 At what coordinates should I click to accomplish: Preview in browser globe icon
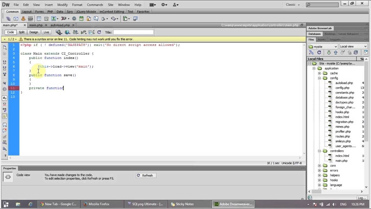click(67, 32)
